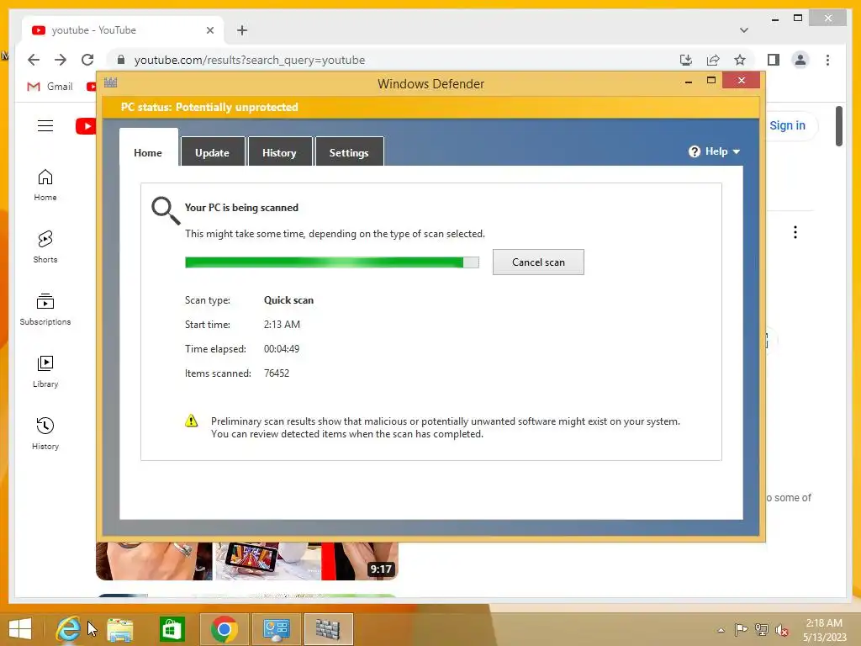Open YouTube Subscriptions in sidebar

click(45, 310)
